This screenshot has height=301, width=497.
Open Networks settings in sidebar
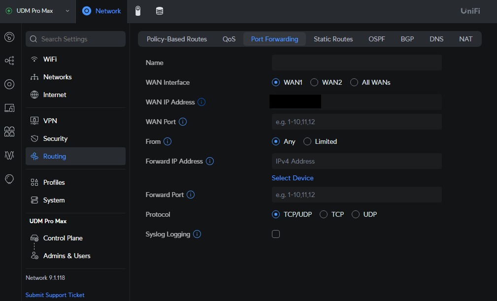click(x=75, y=77)
